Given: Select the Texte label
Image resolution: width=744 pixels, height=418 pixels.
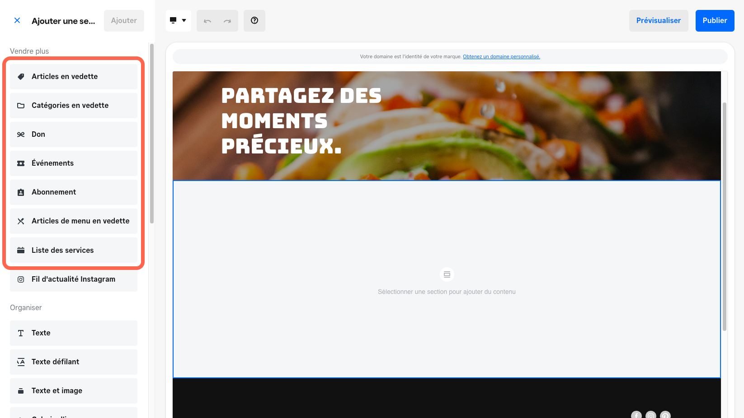Looking at the screenshot, I should [x=41, y=333].
